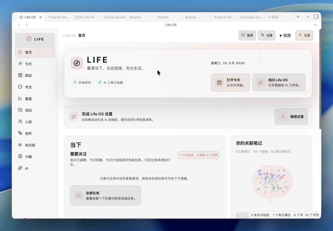Screen dimensions: 333x231
Task: Click 82 篇笔记 stats line
Action: pyautogui.click(x=263, y=152)
